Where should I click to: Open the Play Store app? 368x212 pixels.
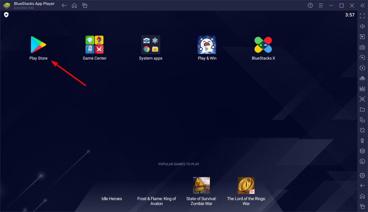point(38,45)
